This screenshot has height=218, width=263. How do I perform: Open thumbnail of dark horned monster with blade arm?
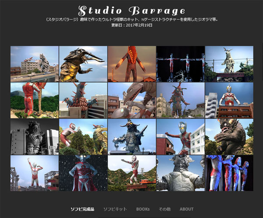tap(132, 137)
